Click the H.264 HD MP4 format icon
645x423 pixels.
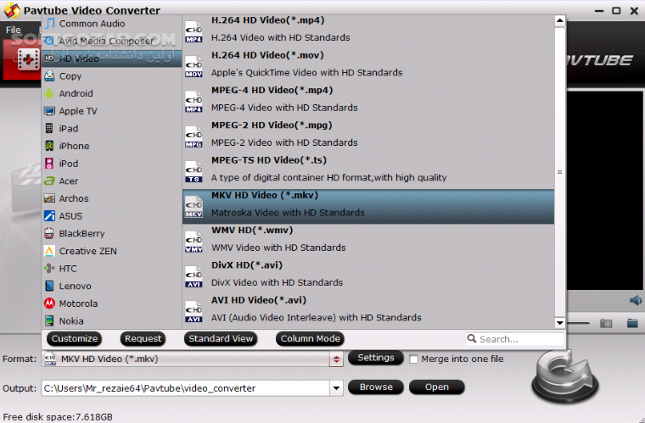[x=193, y=32]
